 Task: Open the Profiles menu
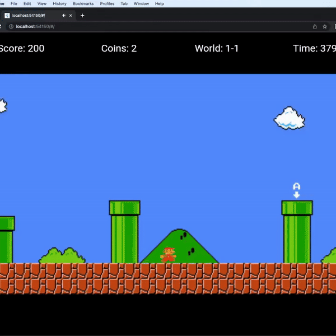107,3
